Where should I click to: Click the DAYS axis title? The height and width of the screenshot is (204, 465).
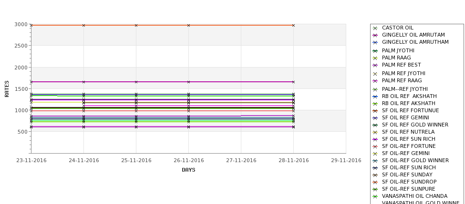(188, 170)
